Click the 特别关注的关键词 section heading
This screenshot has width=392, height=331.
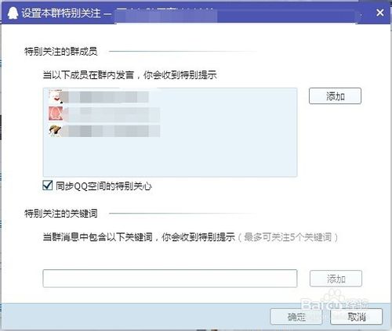(x=60, y=214)
